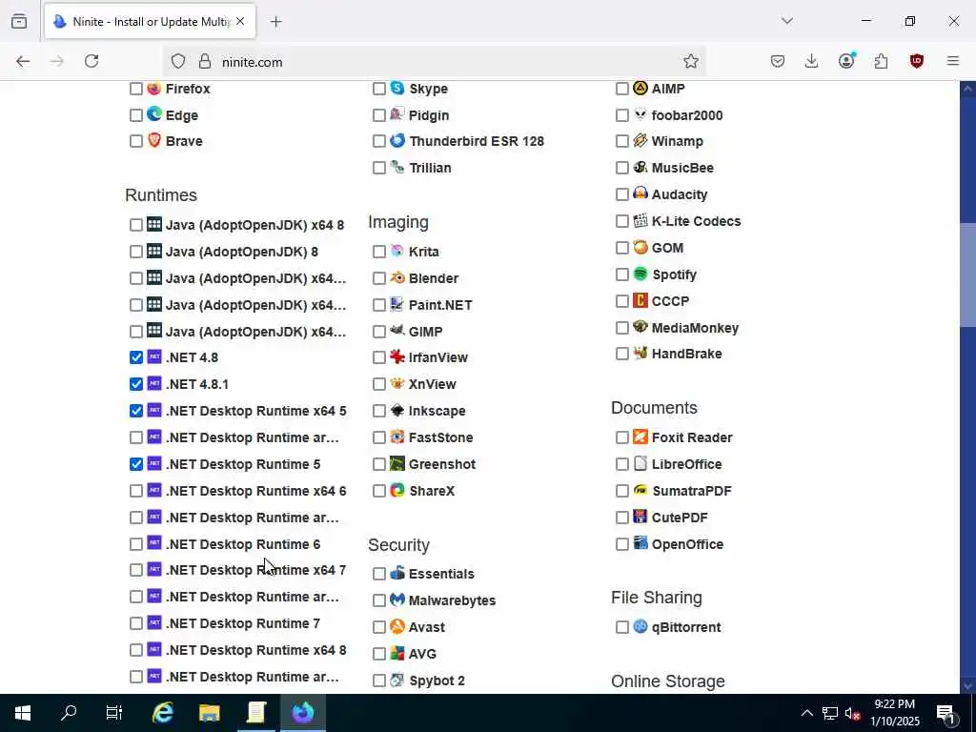Click the MediaMonkey label

tap(695, 328)
